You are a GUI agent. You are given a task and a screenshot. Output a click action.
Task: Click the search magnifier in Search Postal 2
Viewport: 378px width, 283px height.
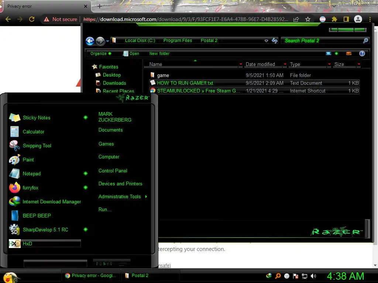365,41
